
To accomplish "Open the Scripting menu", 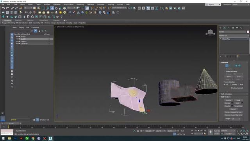I will pos(111,4).
